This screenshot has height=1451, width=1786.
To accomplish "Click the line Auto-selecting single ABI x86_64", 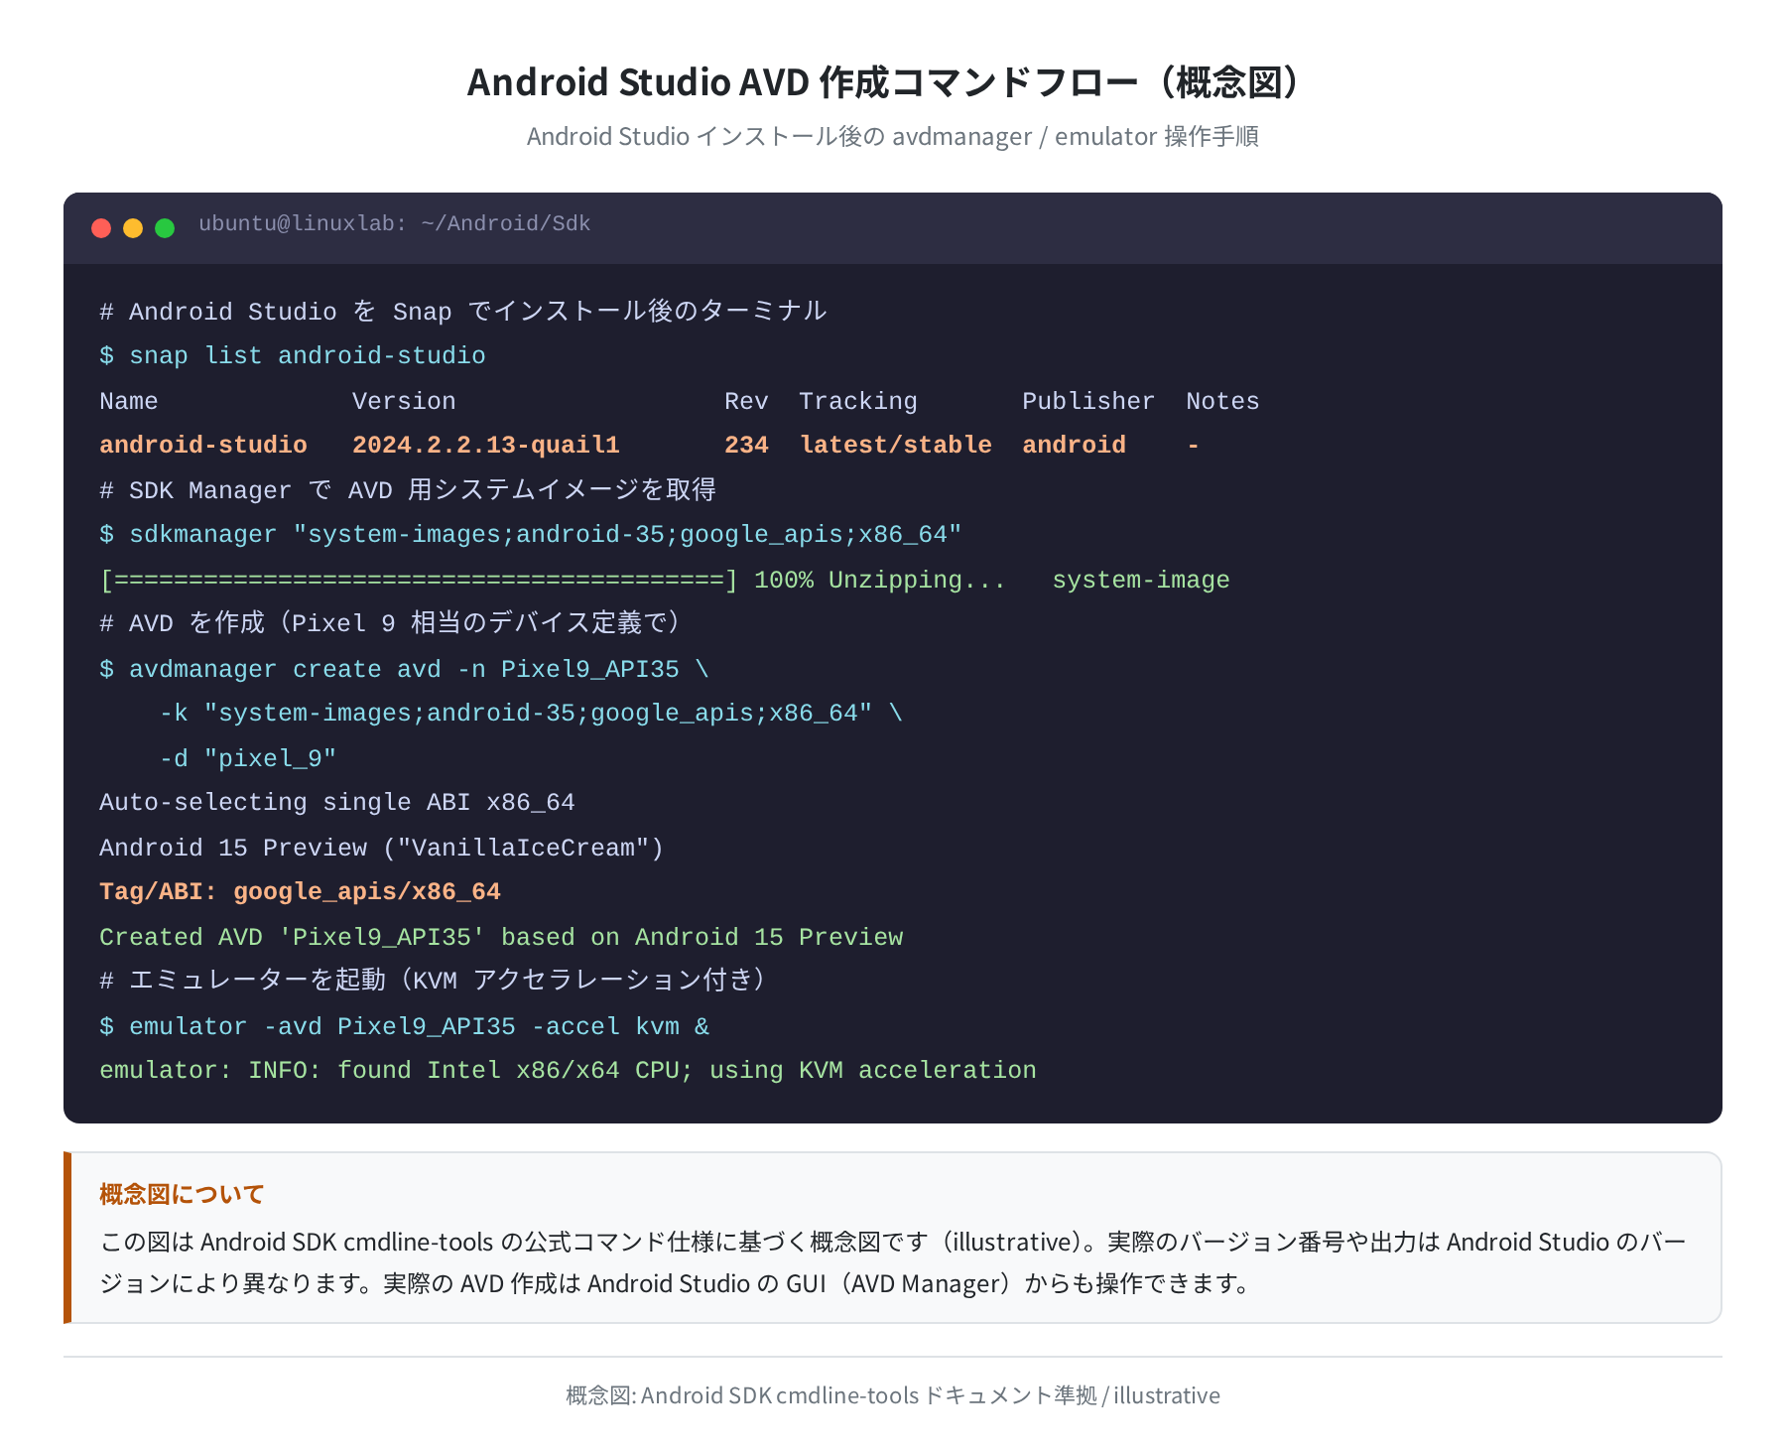I will (337, 802).
